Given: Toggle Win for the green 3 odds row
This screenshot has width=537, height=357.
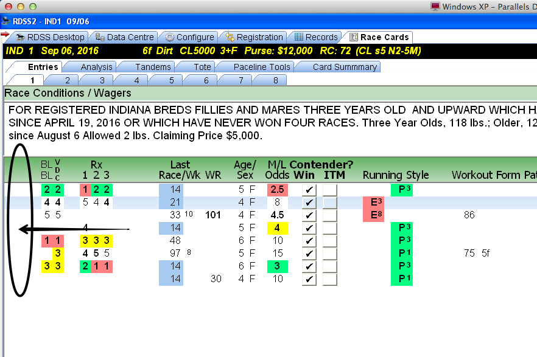Looking at the screenshot, I should click(x=309, y=266).
